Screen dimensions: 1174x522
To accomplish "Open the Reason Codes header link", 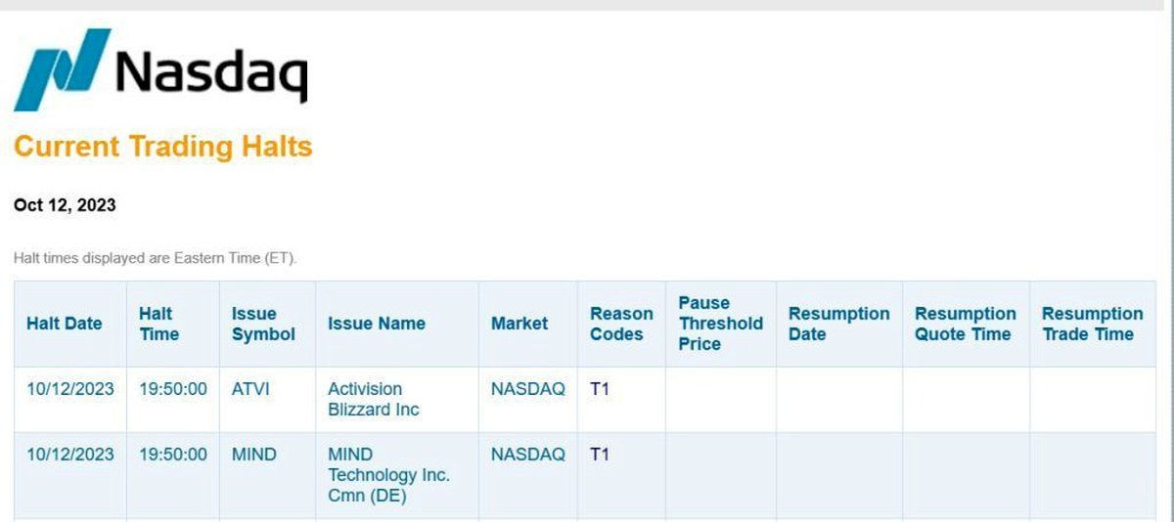I will 621,324.
